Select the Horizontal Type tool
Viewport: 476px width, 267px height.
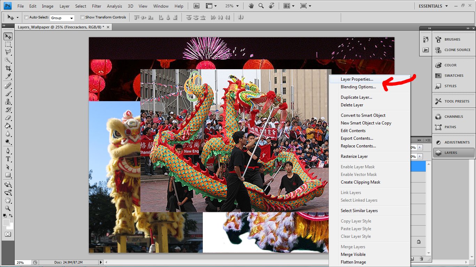8,159
